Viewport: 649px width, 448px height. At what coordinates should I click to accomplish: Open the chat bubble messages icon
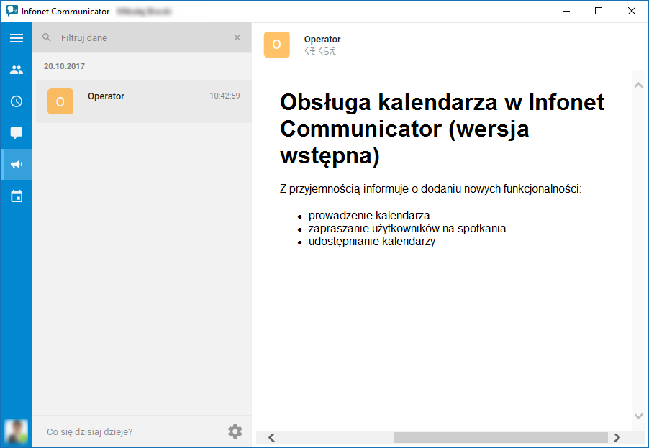16,133
